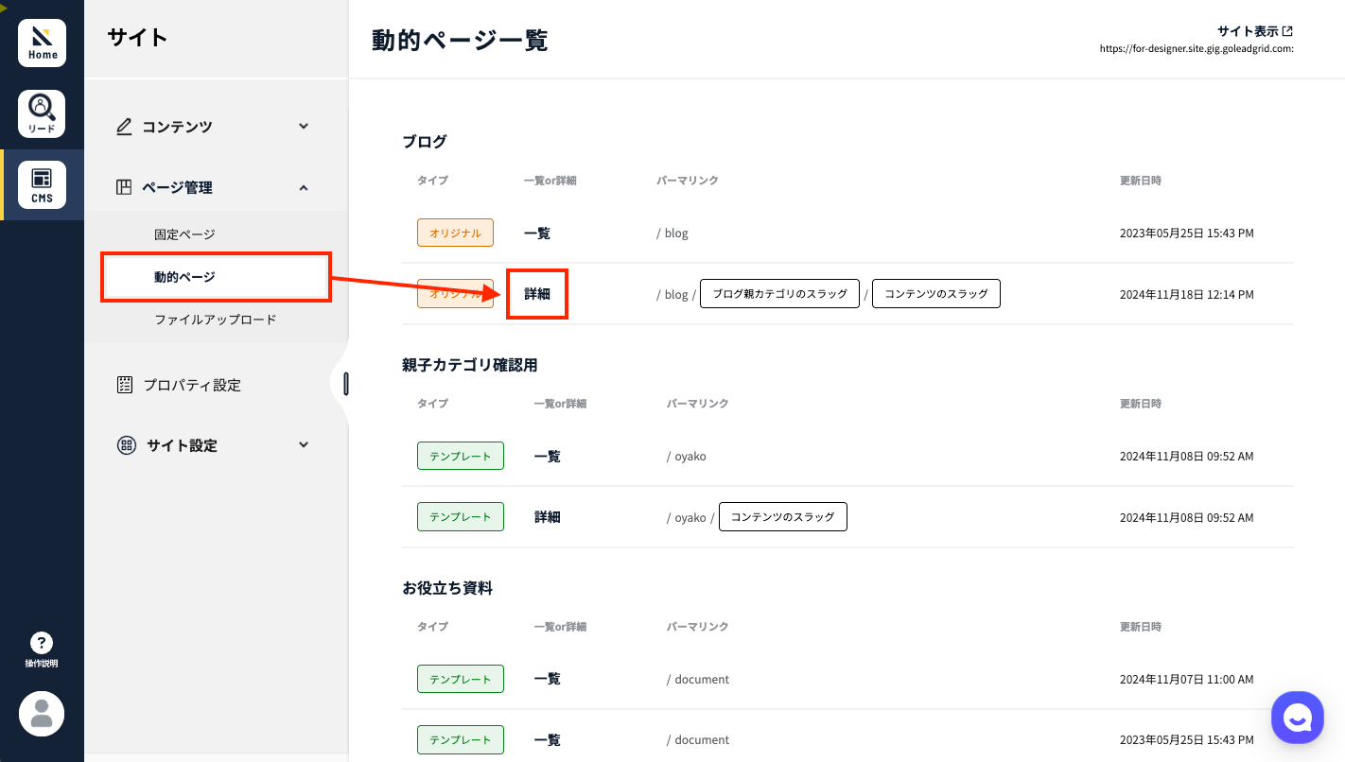The image size is (1345, 762).
Task: Click the sidebar collapse handle
Action: point(346,384)
